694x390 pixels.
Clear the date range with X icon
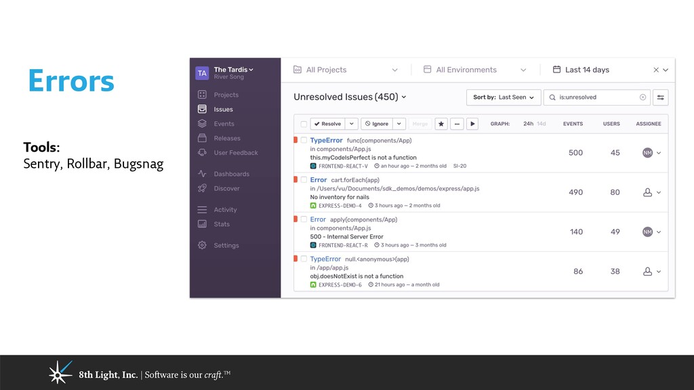pos(656,70)
